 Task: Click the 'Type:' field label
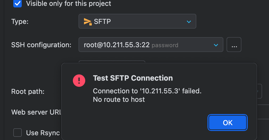point(20,21)
